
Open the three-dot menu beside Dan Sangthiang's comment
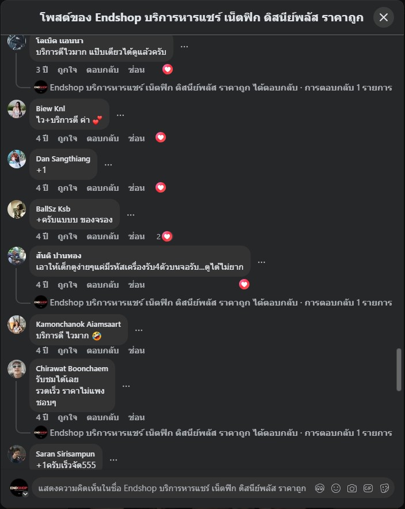click(x=108, y=165)
